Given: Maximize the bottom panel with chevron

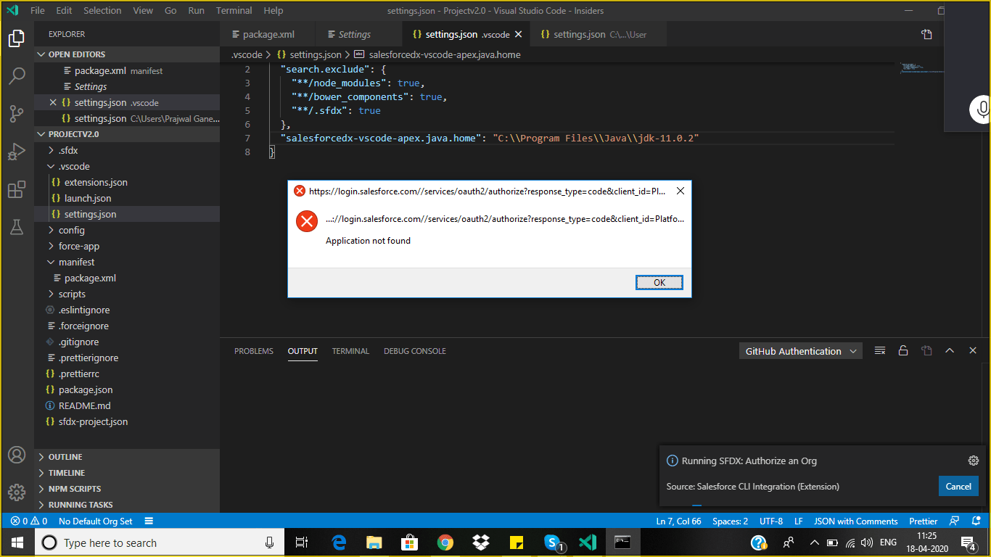Looking at the screenshot, I should tap(950, 350).
